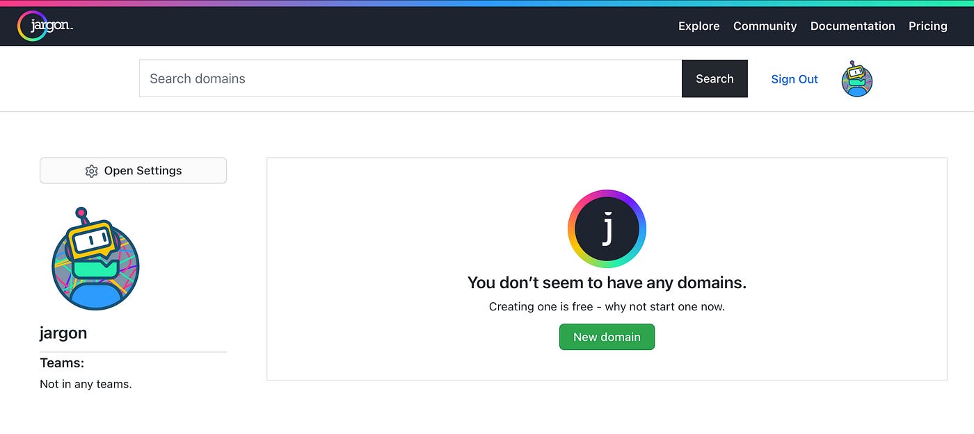
Task: Click the jargon logo in the navbar
Action: (x=45, y=26)
